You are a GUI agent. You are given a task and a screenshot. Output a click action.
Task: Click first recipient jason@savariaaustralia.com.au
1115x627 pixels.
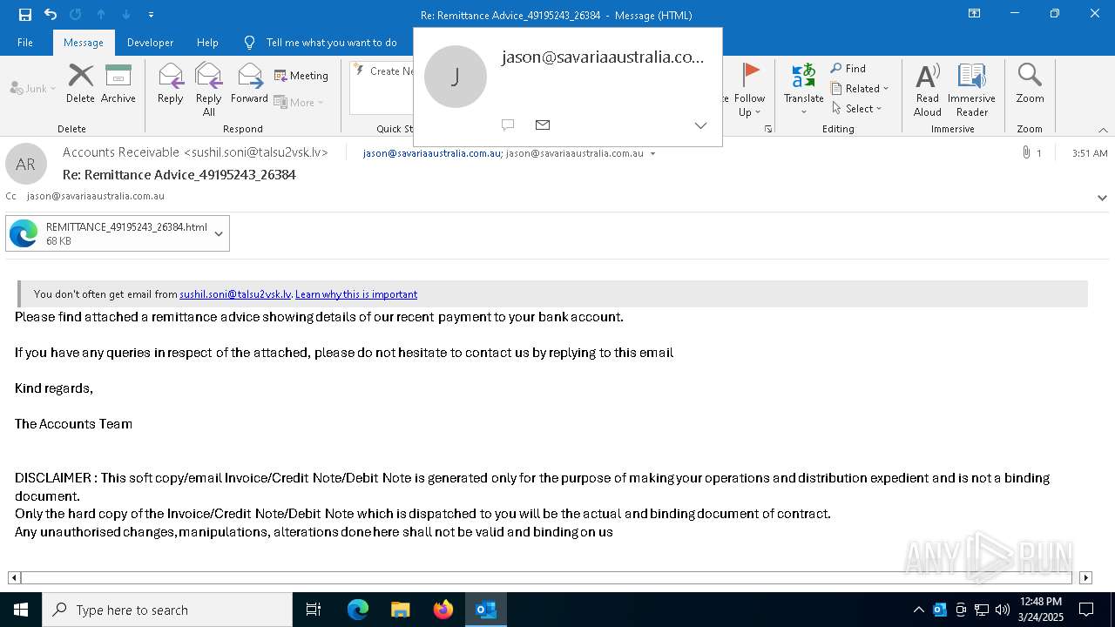click(x=432, y=153)
